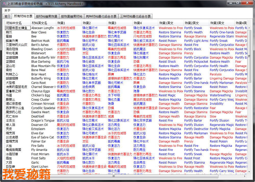Viewport: 255px width, 182px height.
Task: Minimize the Alchemy Handbook window
Action: [x=230, y=3]
